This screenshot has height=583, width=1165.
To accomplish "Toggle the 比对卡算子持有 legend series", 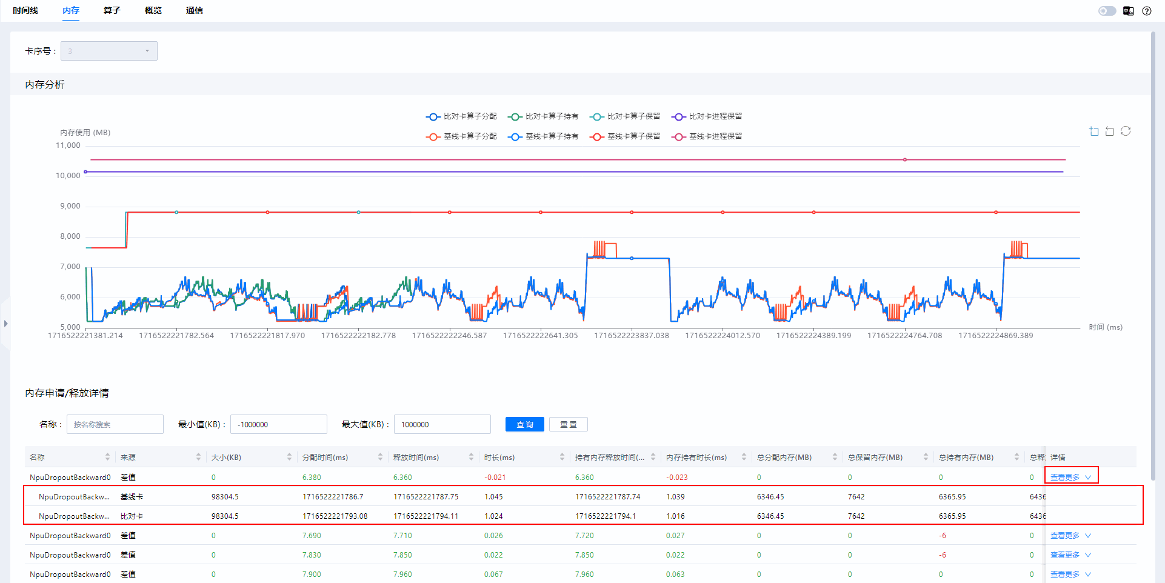I will point(543,116).
